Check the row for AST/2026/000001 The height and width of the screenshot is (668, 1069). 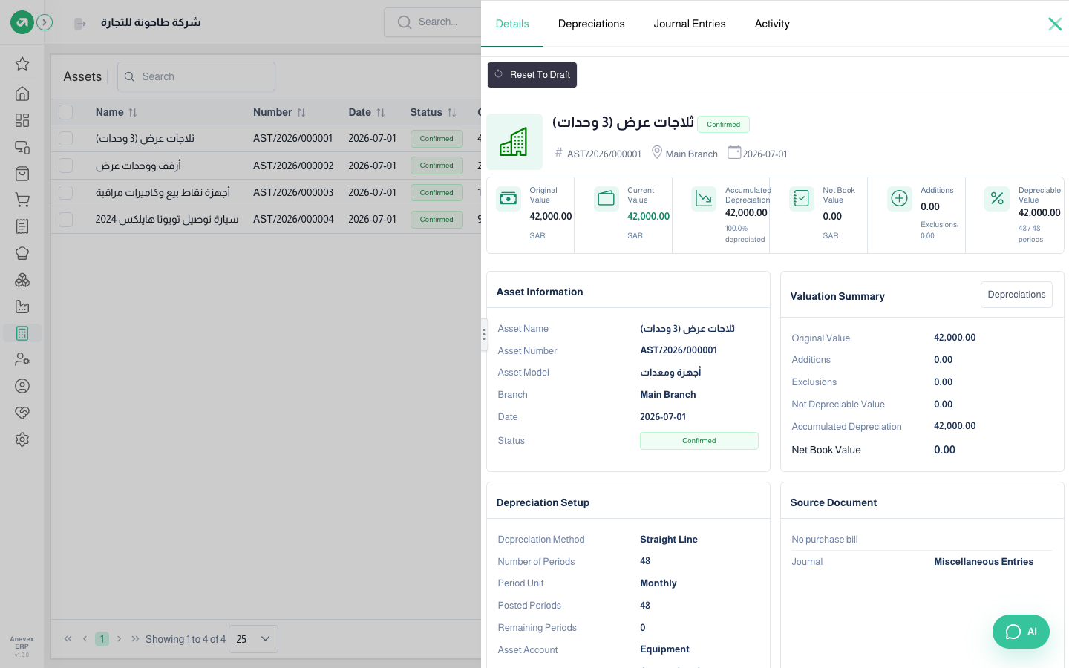[66, 139]
